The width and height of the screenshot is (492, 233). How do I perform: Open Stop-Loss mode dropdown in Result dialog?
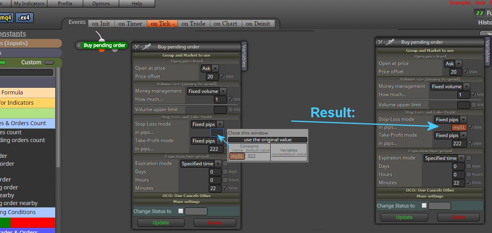[451, 120]
